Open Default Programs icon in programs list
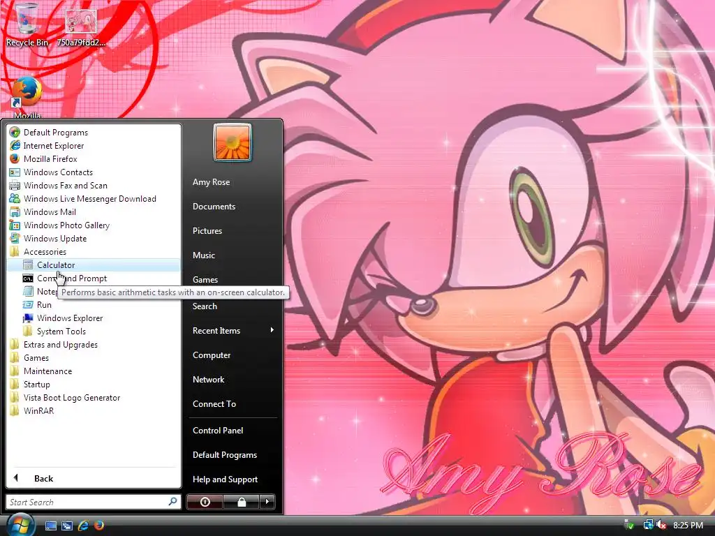 (x=15, y=133)
